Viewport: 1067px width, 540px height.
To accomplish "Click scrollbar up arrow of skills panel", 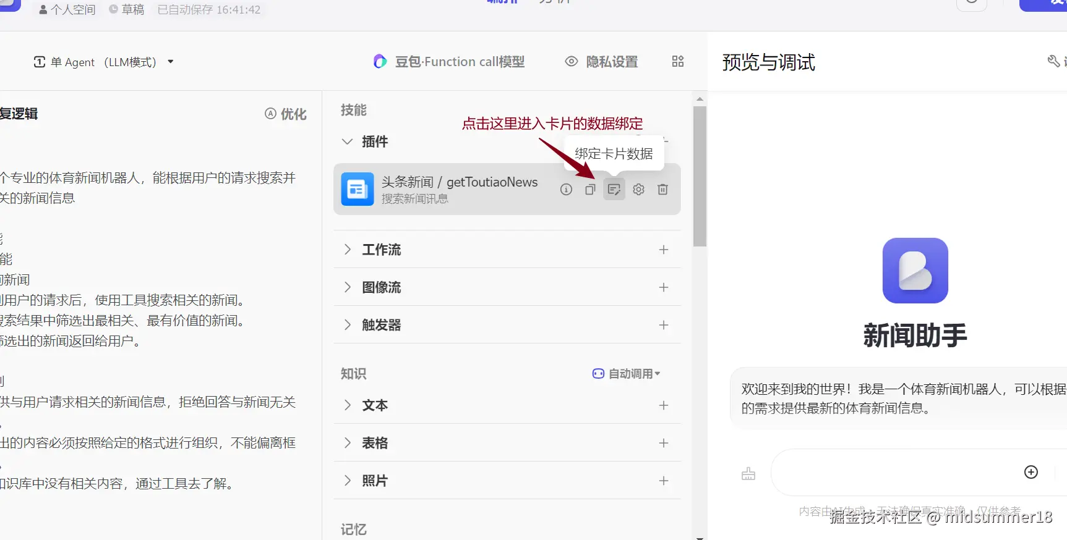I will coord(700,99).
